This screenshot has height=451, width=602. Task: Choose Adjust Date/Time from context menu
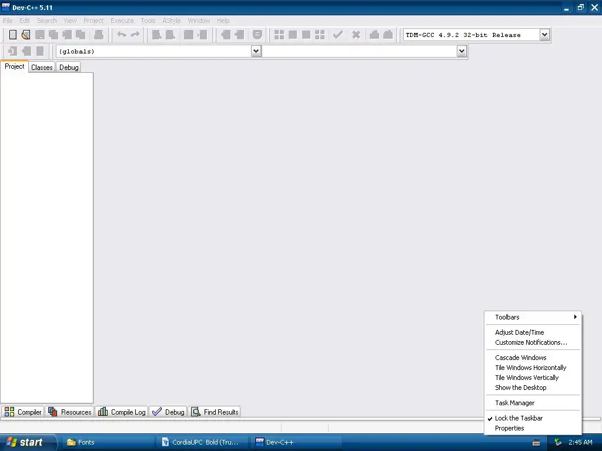533,332
